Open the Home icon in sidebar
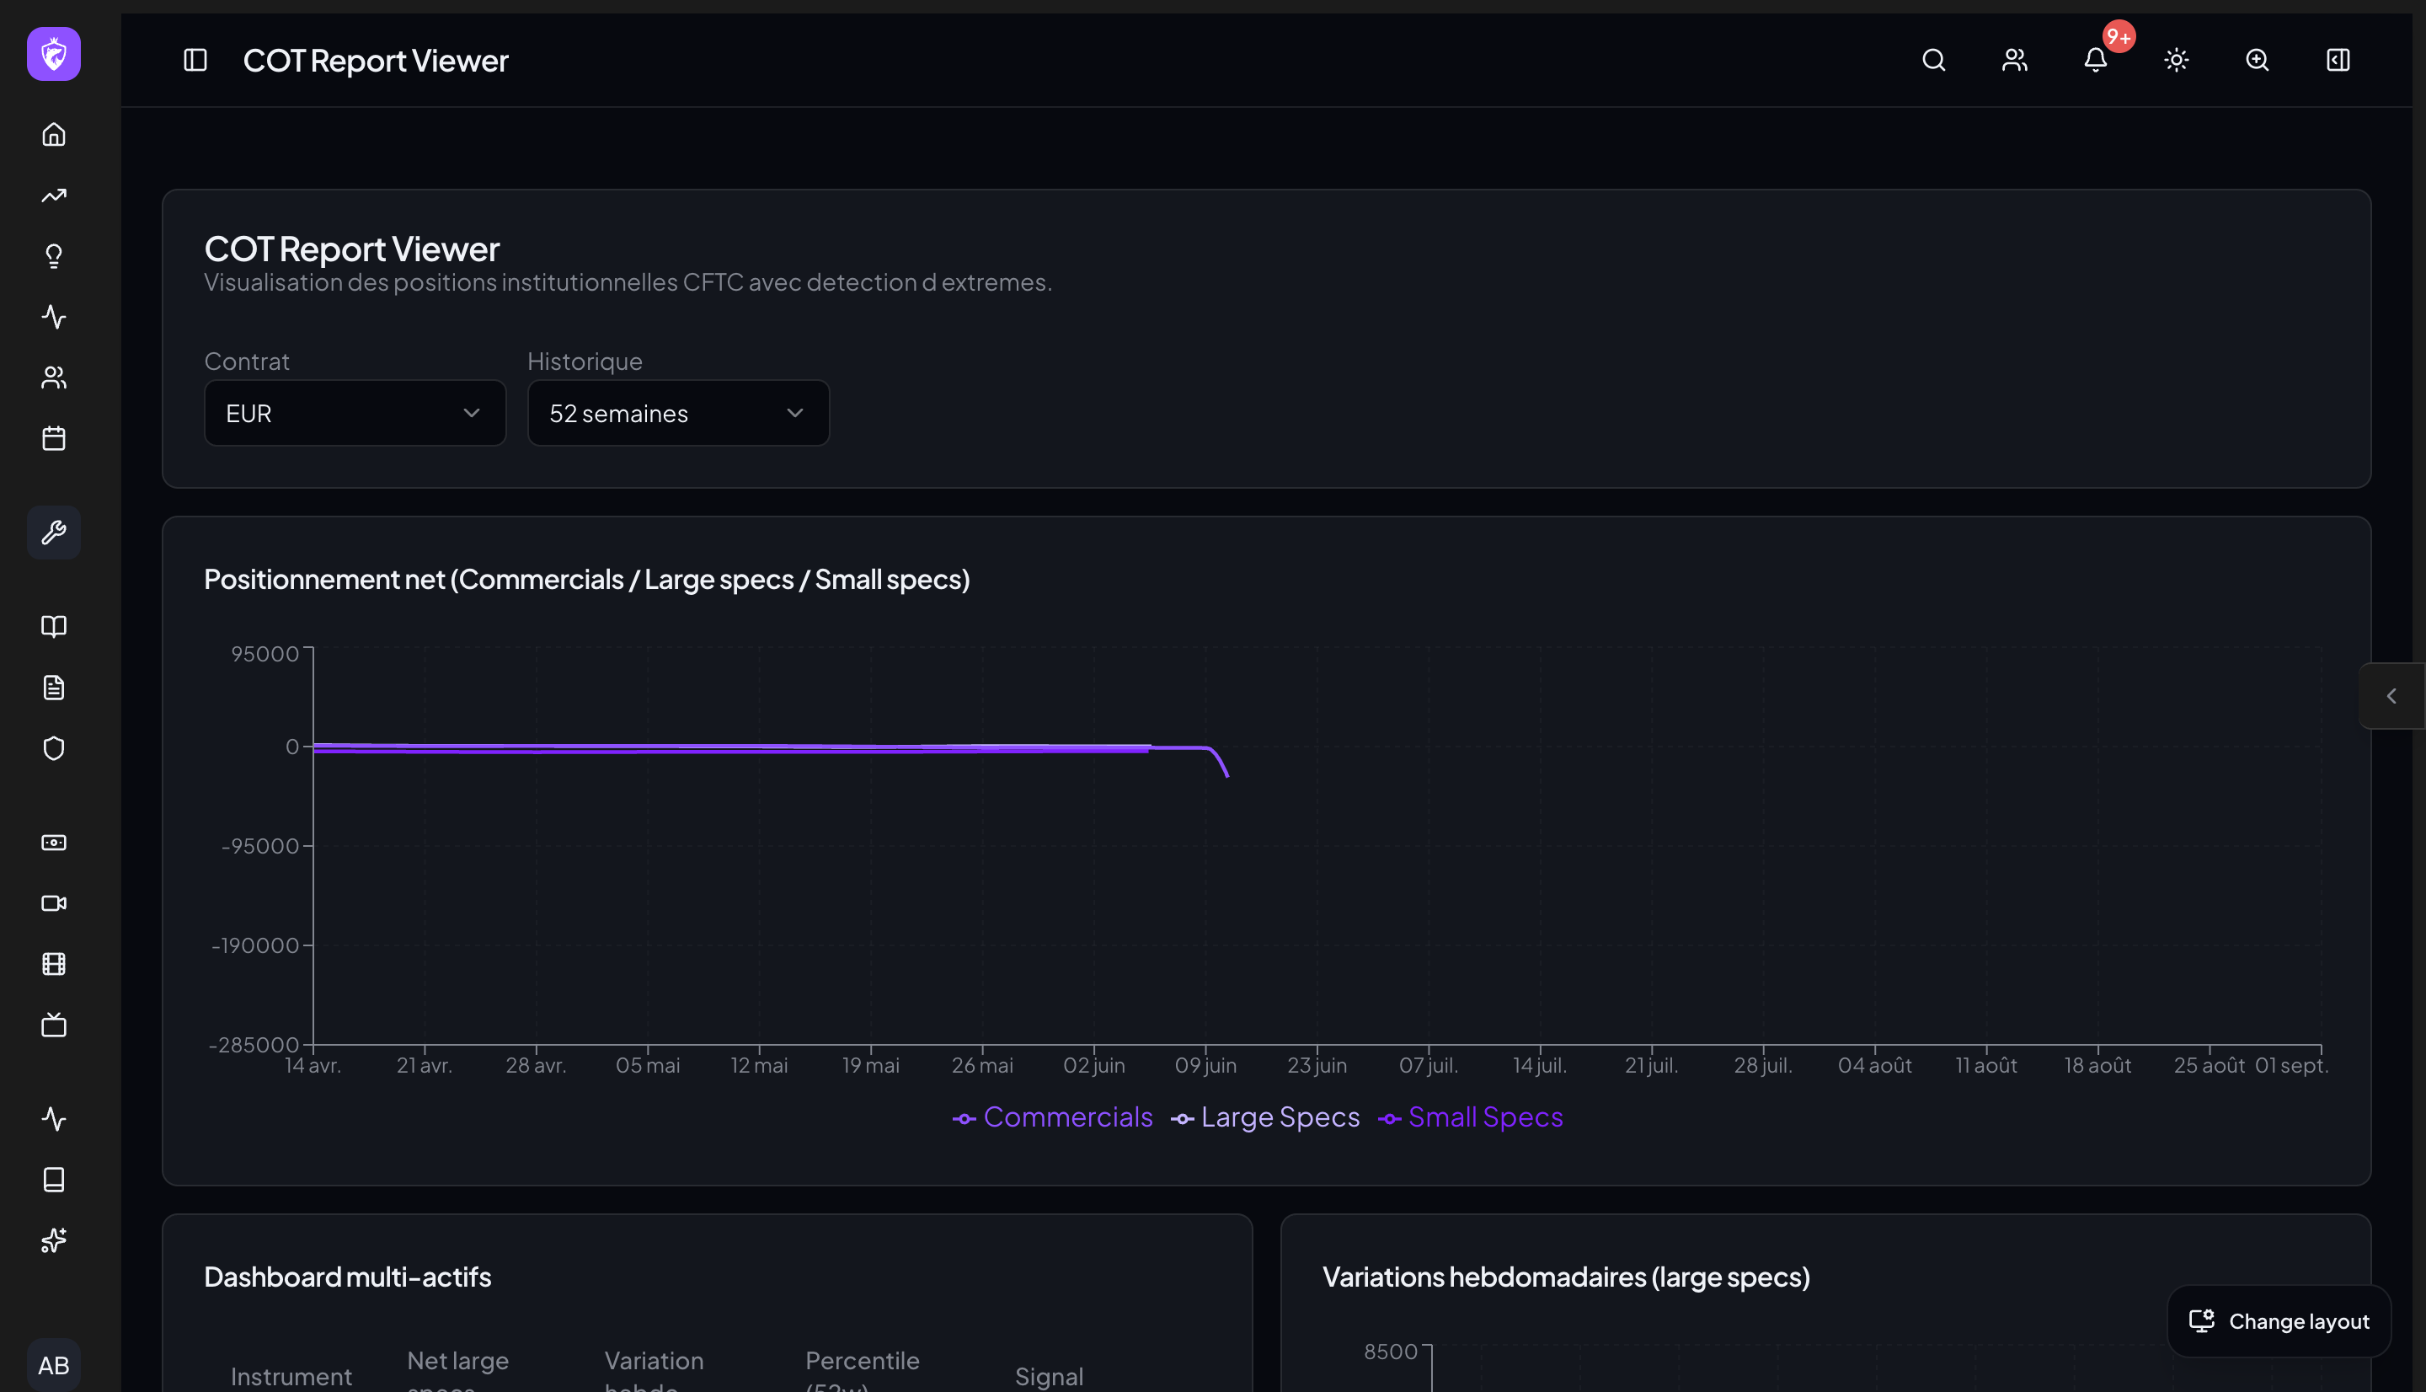This screenshot has height=1392, width=2426. (54, 135)
